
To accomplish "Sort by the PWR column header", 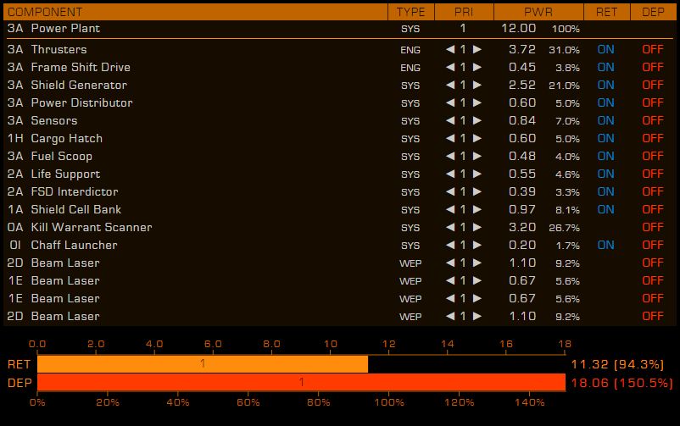I will point(538,12).
